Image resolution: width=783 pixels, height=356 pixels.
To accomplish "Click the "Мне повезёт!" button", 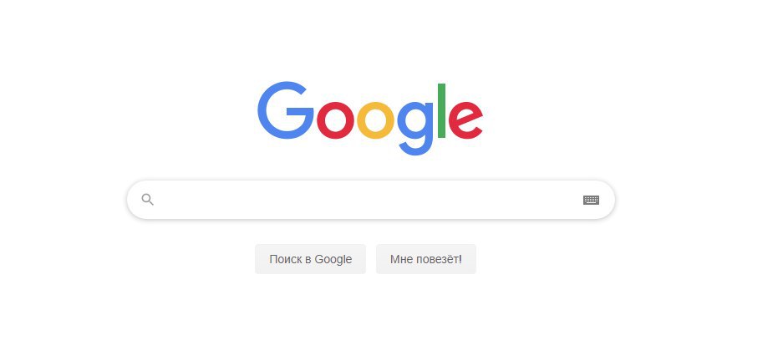I will point(426,259).
